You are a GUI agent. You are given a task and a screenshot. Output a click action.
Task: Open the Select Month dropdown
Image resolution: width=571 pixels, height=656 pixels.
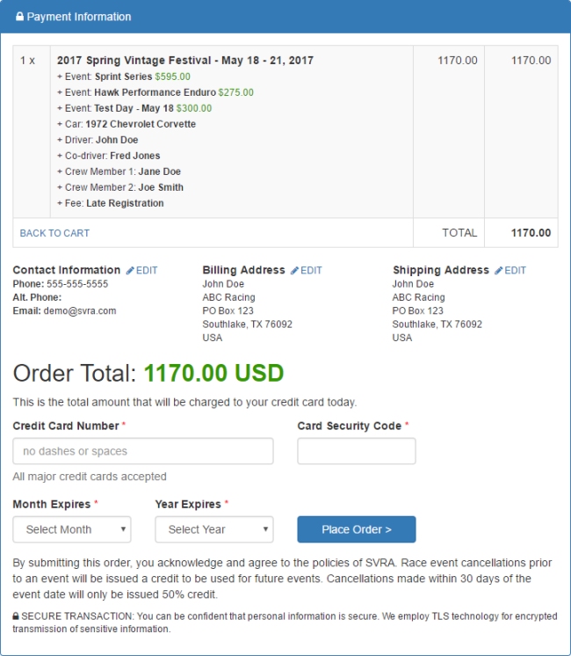coord(72,529)
